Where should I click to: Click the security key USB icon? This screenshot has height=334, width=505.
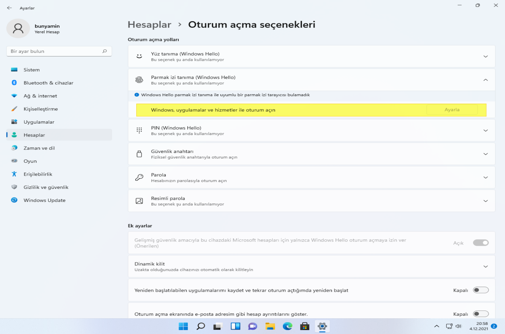(139, 154)
